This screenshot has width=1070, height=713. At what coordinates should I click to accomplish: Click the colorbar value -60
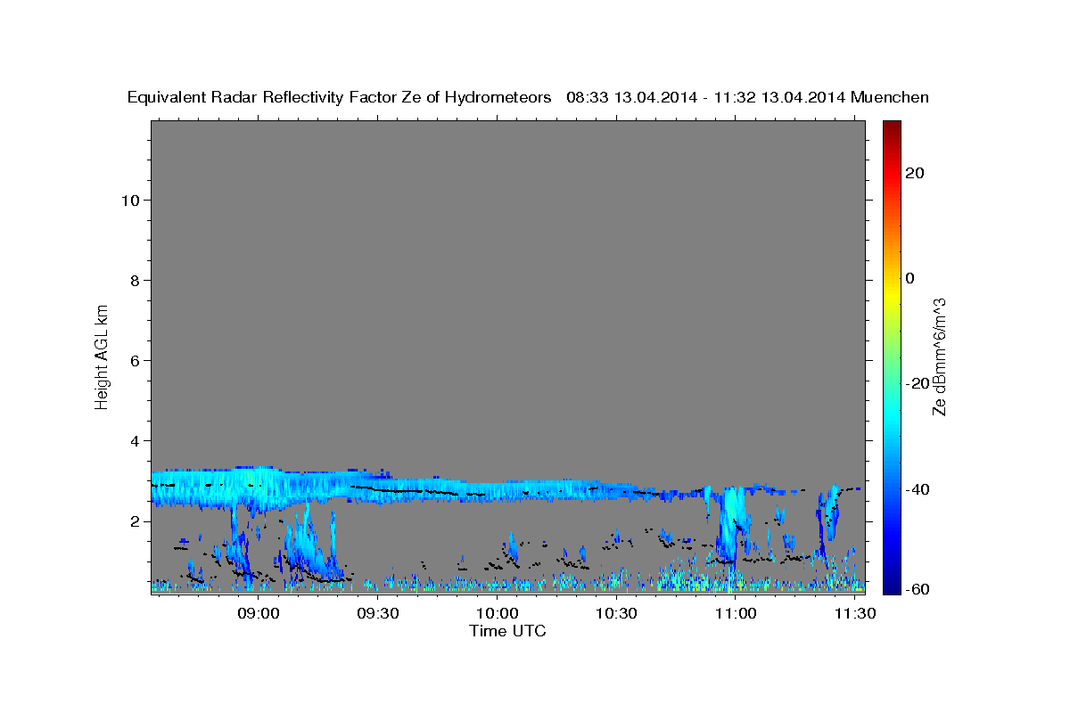tap(918, 589)
